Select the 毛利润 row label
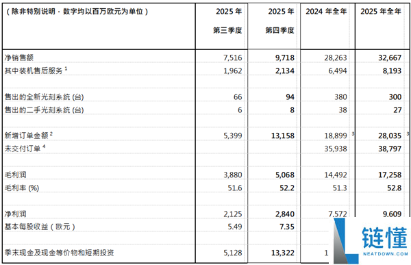This screenshot has height=265, width=411. 15,175
